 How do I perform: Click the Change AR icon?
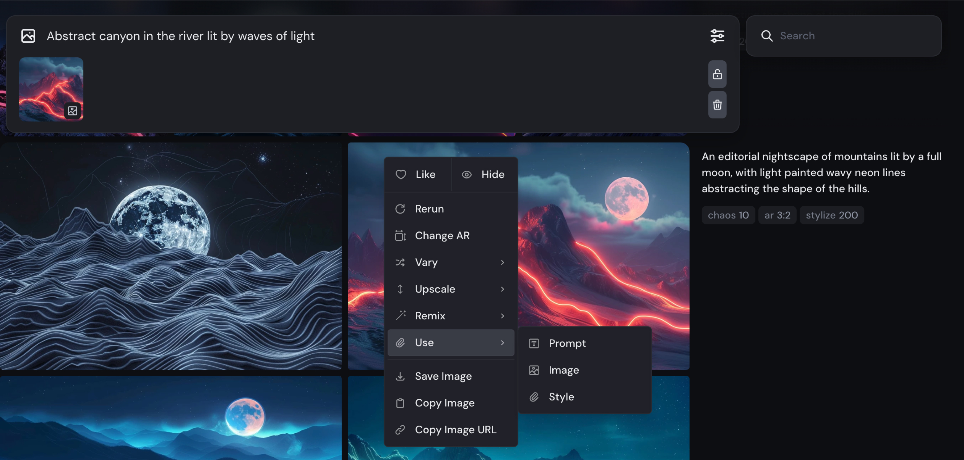point(400,236)
